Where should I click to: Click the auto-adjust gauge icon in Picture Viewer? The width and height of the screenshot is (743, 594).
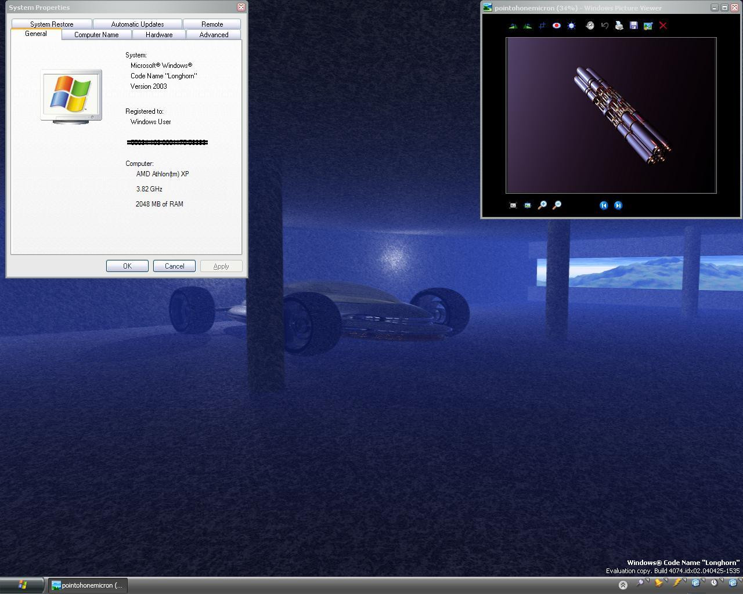pos(590,26)
